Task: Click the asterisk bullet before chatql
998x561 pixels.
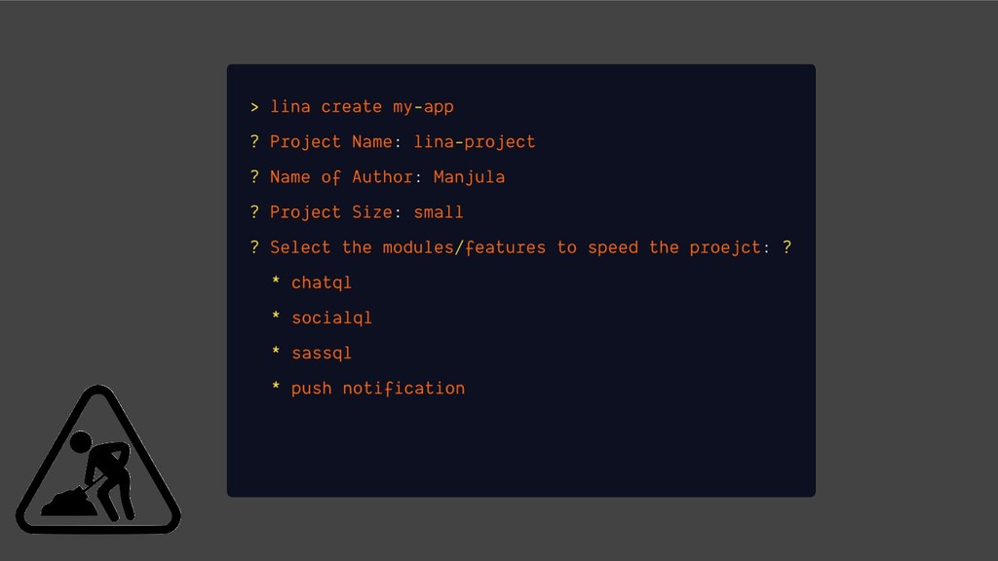Action: [276, 283]
